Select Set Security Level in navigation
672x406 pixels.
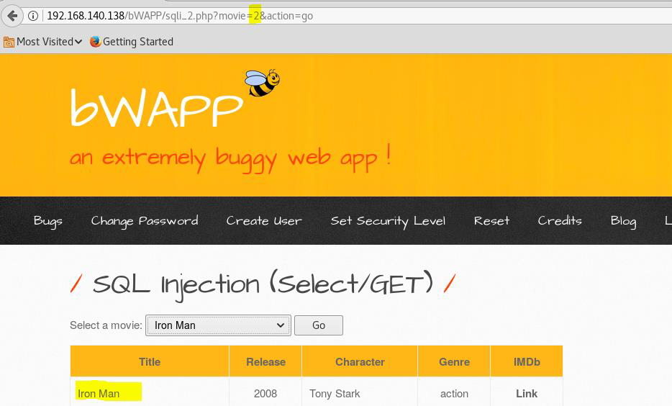click(388, 221)
